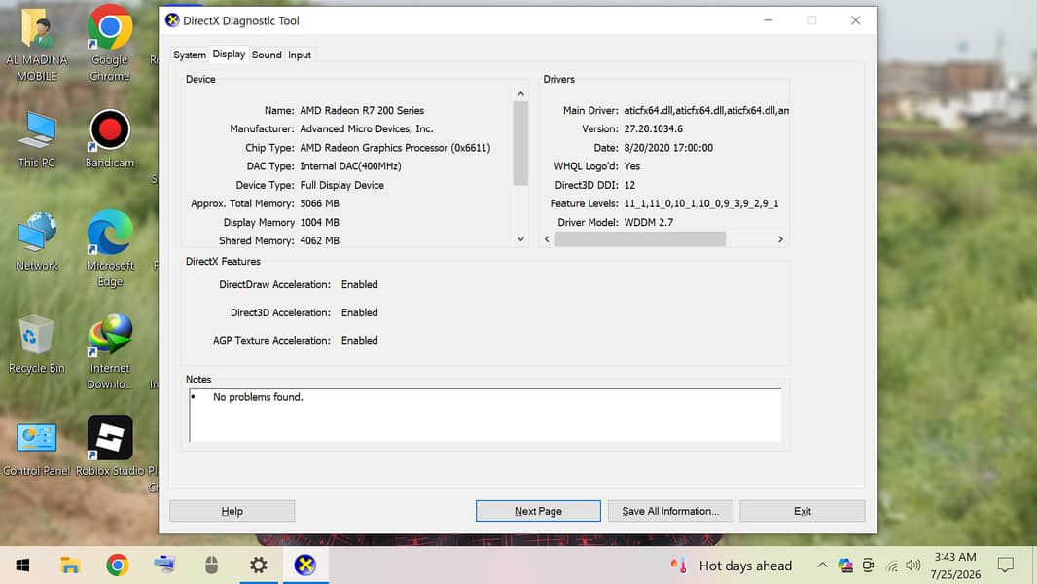Screen dimensions: 1037x584
Task: Click Direct3D Acceleration Enabled value
Action: tap(360, 312)
